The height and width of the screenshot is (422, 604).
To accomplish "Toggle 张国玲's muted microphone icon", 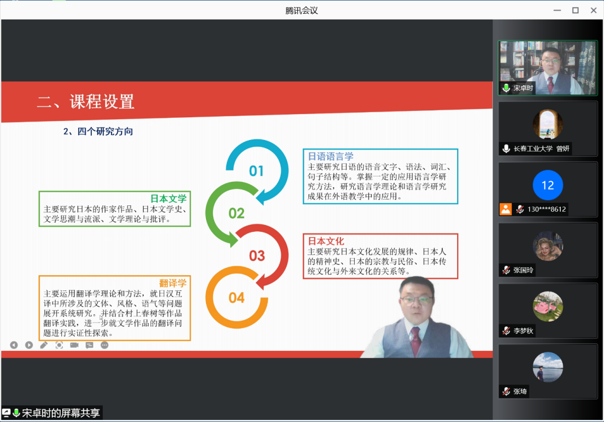I will (x=505, y=270).
